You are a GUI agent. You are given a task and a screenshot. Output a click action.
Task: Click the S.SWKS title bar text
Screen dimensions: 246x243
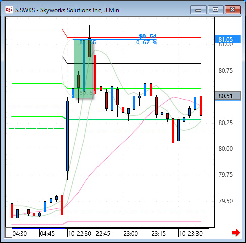(67, 10)
